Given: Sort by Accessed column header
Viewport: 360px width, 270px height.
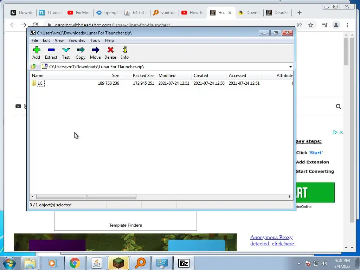Looking at the screenshot, I should 244,76.
